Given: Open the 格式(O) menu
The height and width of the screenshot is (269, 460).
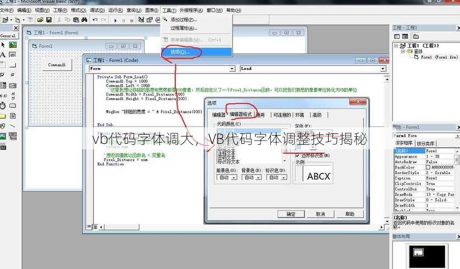Looking at the screenshot, I should pyautogui.click(x=79, y=10).
